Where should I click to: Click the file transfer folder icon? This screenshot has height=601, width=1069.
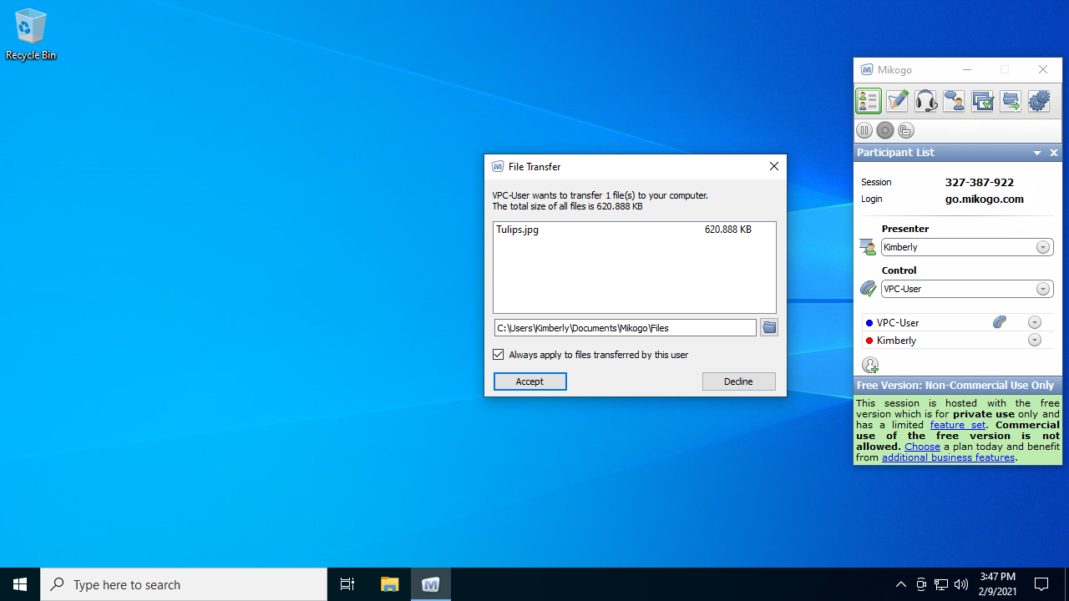tap(1011, 101)
